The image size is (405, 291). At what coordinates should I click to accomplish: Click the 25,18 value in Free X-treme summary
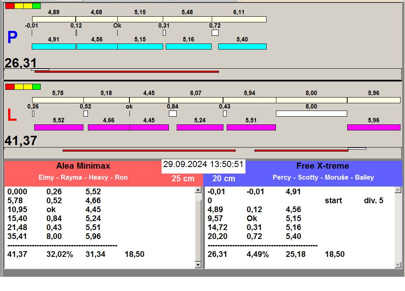296,254
